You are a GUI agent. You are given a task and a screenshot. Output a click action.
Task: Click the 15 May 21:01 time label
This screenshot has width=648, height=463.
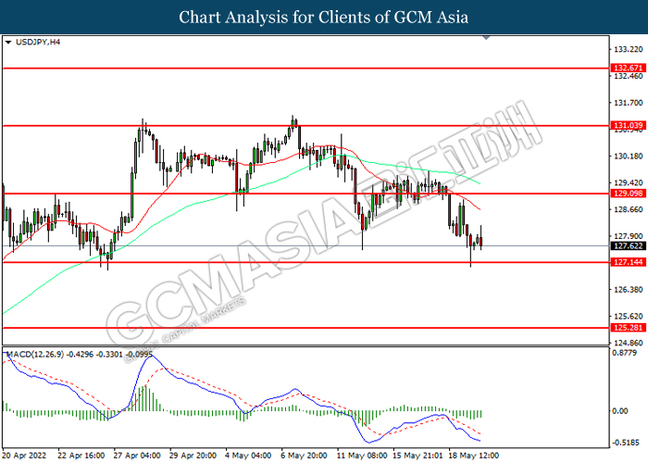tap(417, 456)
